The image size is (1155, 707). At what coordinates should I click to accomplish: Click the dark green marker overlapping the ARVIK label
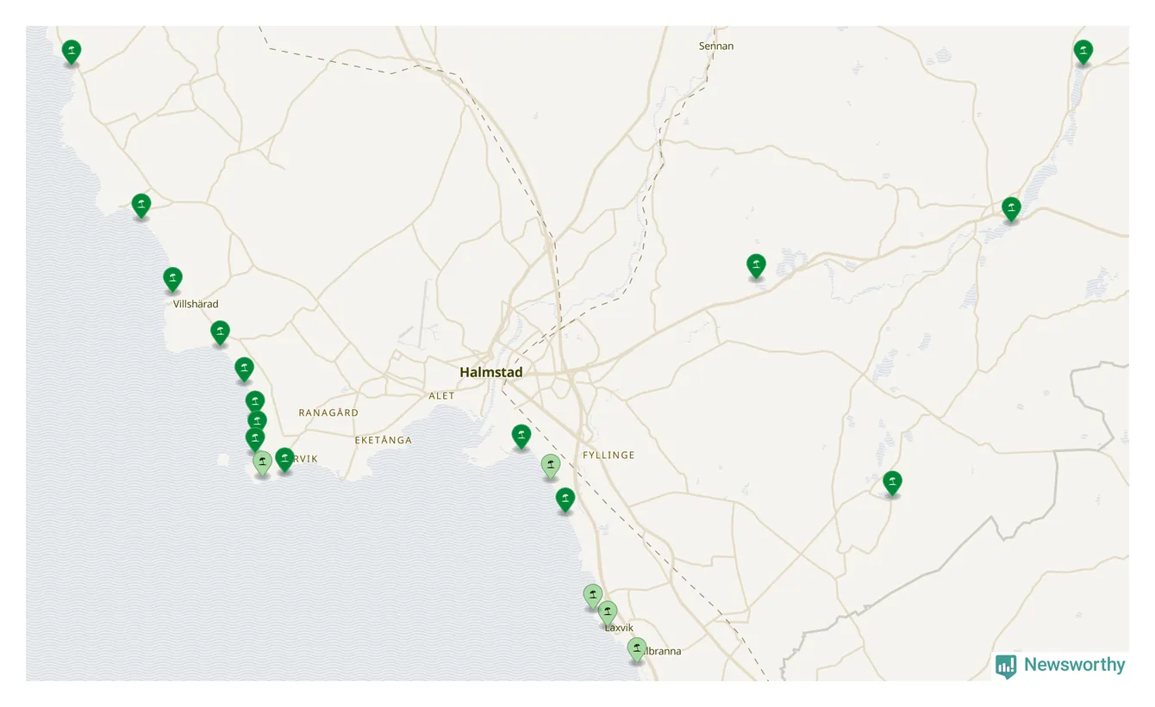point(284,459)
